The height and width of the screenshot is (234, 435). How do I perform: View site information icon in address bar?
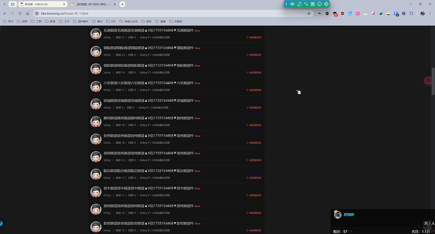37,13
